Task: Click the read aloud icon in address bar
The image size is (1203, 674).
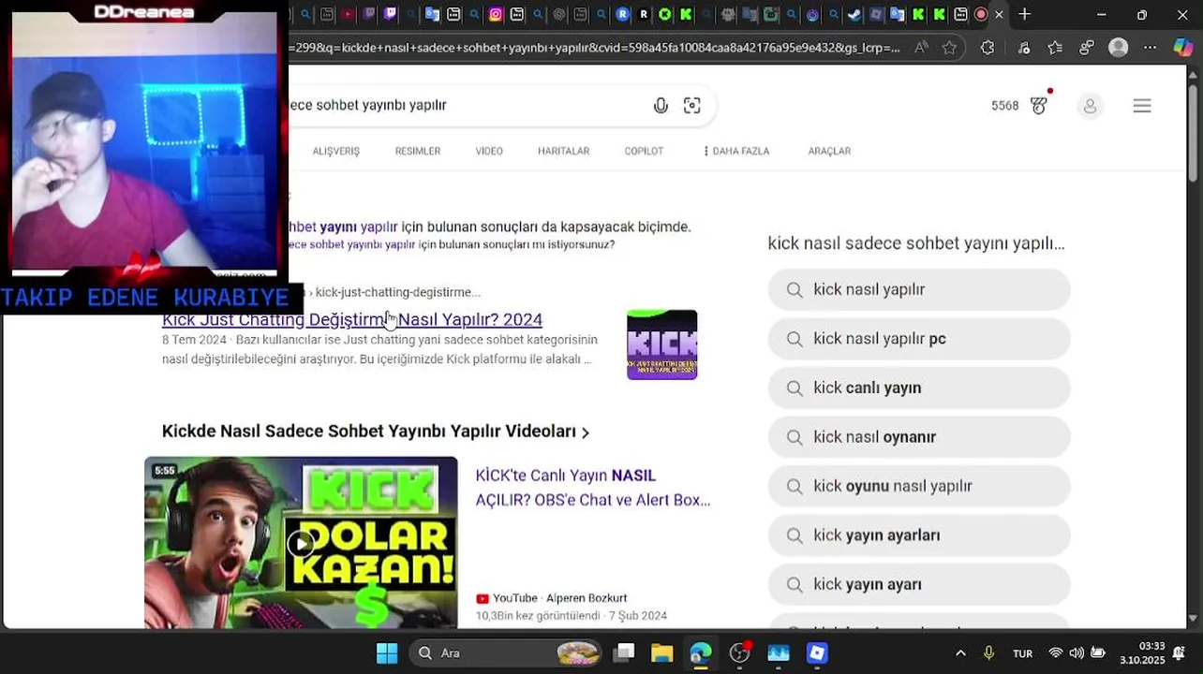Action: 922,48
